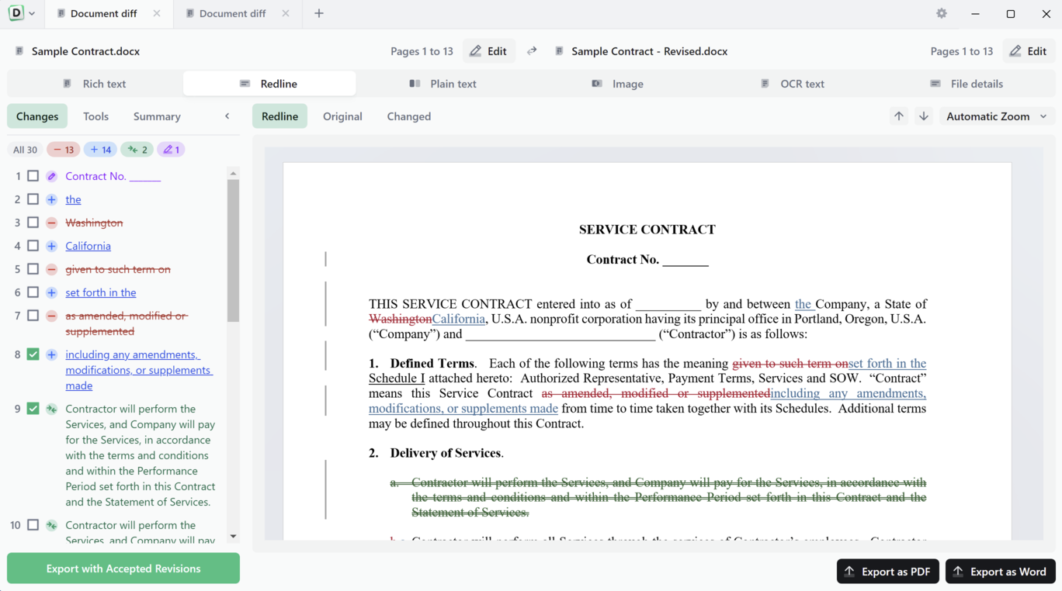
Task: Filter changes by the 13 deletions badge
Action: (64, 150)
